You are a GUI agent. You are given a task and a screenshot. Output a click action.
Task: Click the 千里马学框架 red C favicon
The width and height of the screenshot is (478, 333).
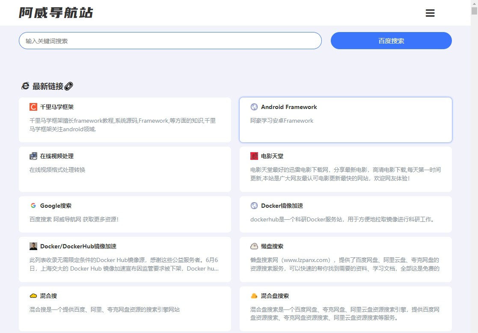[33, 107]
